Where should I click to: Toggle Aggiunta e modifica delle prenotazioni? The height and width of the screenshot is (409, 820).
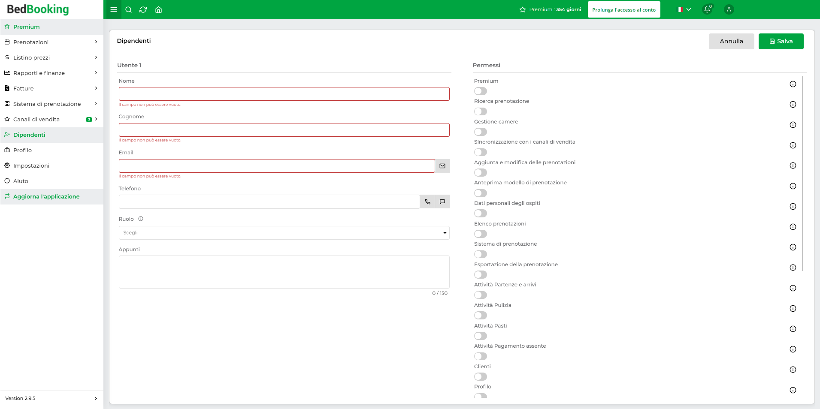click(481, 172)
